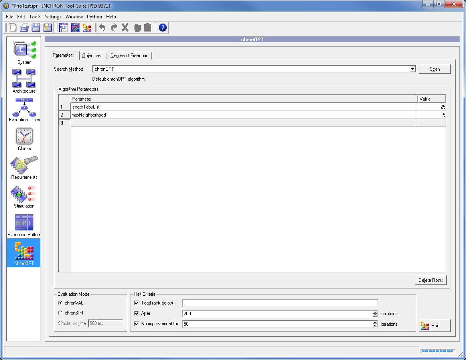Click the Scan button
Screen dimensions: 466x360
tap(434, 69)
